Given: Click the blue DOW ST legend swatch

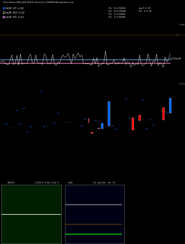Looking at the screenshot, I should tap(4, 8).
